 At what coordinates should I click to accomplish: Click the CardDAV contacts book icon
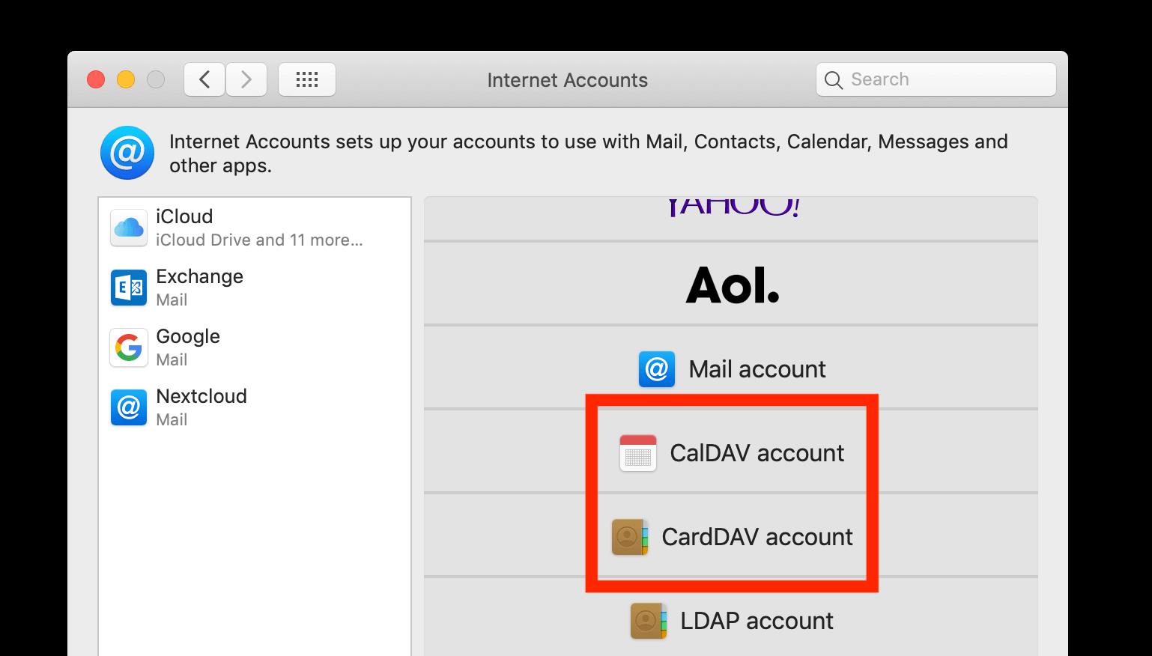629,537
